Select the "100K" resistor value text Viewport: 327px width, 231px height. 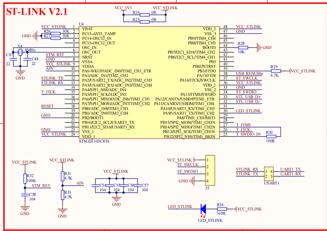(32, 181)
